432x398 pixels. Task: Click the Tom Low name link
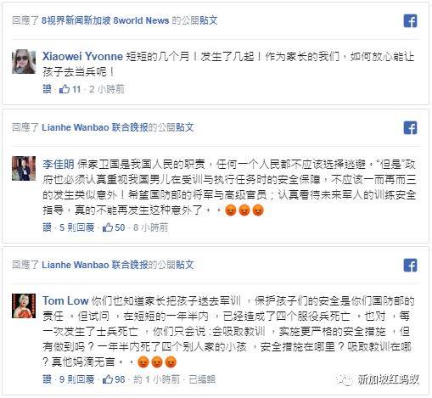pyautogui.click(x=65, y=300)
